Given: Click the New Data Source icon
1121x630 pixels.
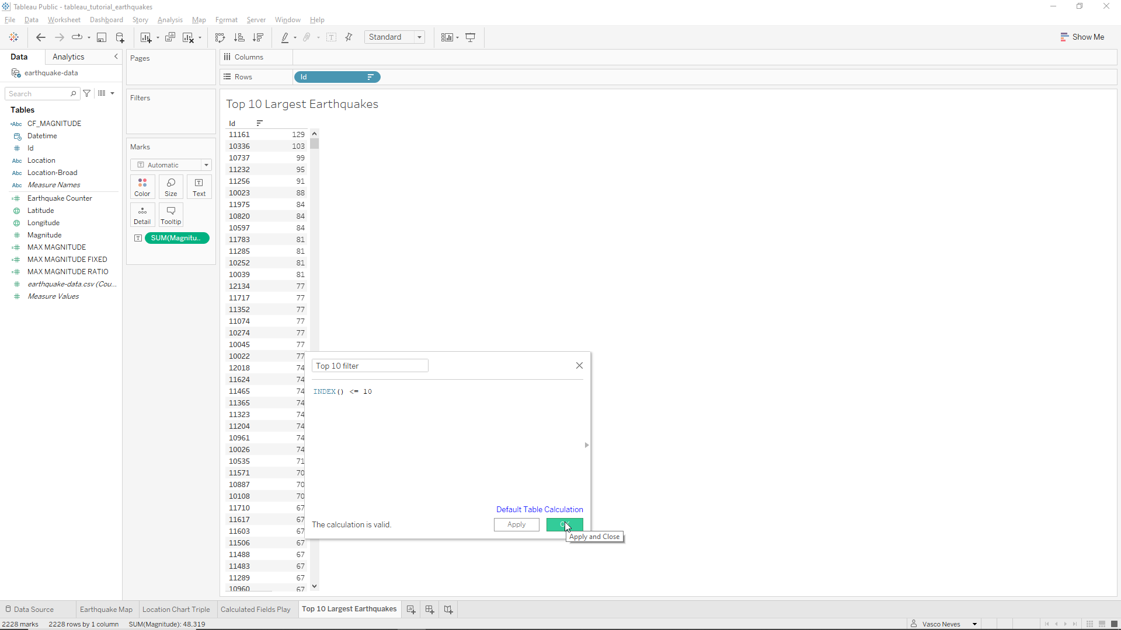Looking at the screenshot, I should 120,37.
